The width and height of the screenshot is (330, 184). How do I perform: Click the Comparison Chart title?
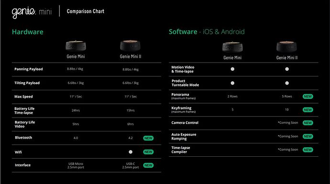[86, 11]
